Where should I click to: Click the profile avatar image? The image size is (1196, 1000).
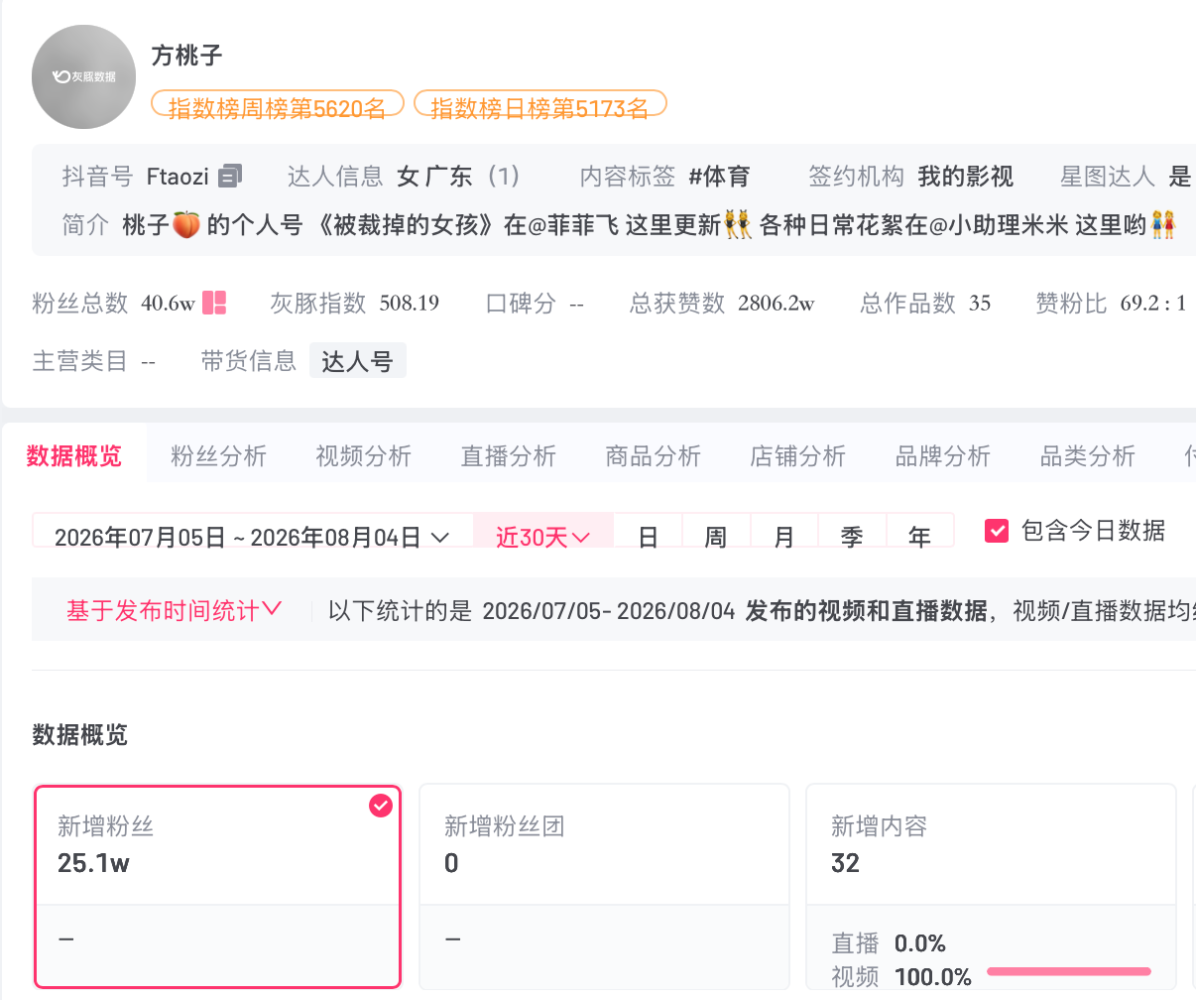pos(84,77)
